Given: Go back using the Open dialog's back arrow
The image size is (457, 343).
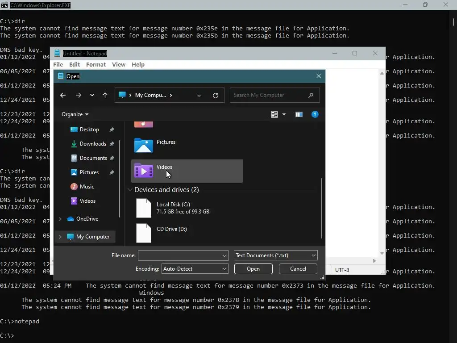Looking at the screenshot, I should pos(62,95).
